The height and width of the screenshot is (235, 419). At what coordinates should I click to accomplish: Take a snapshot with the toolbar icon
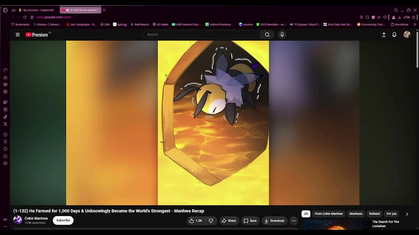click(x=367, y=17)
